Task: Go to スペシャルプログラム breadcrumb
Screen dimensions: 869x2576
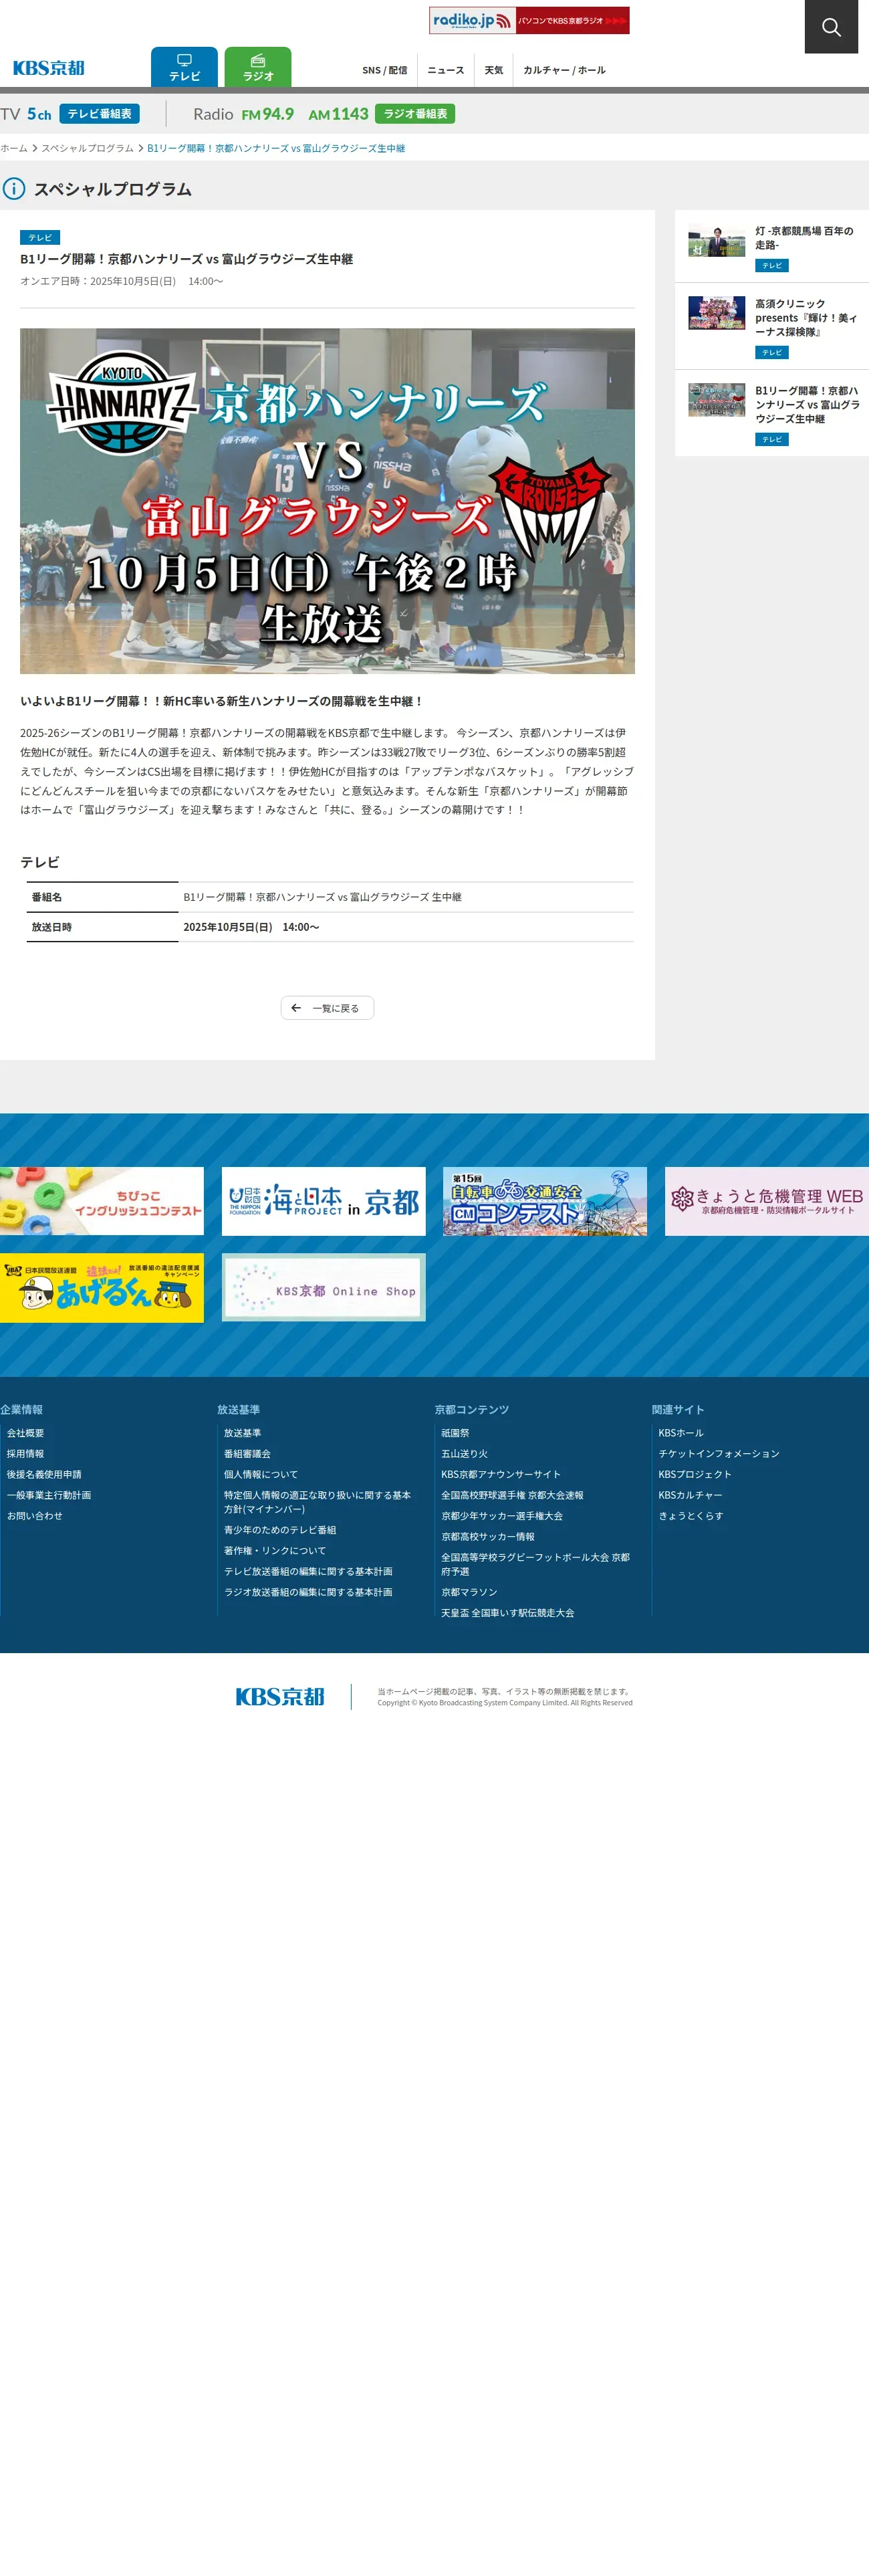Action: tap(87, 148)
